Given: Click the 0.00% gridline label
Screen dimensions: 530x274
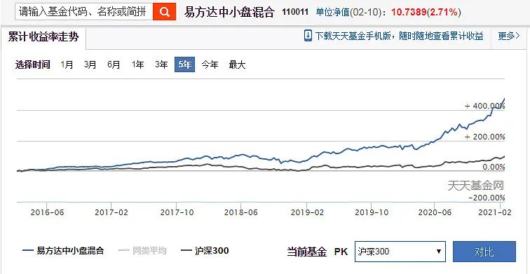Looking at the screenshot, I should [494, 167].
